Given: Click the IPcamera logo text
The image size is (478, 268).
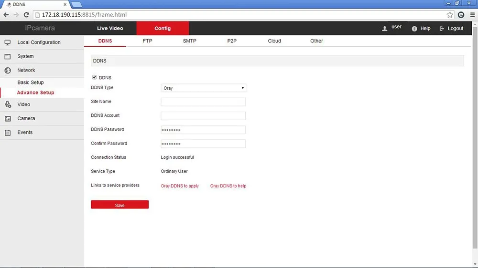Looking at the screenshot, I should (x=40, y=28).
